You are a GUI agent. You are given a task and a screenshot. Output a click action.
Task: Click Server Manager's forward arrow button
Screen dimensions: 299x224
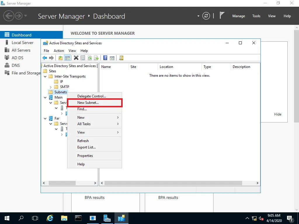point(19,16)
